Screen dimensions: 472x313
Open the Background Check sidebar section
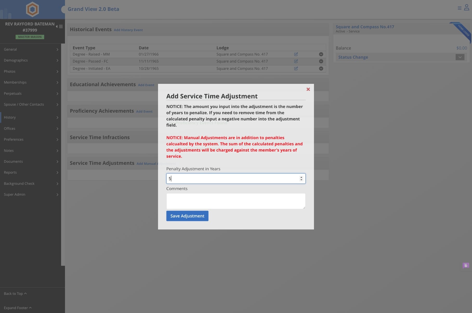coord(30,183)
